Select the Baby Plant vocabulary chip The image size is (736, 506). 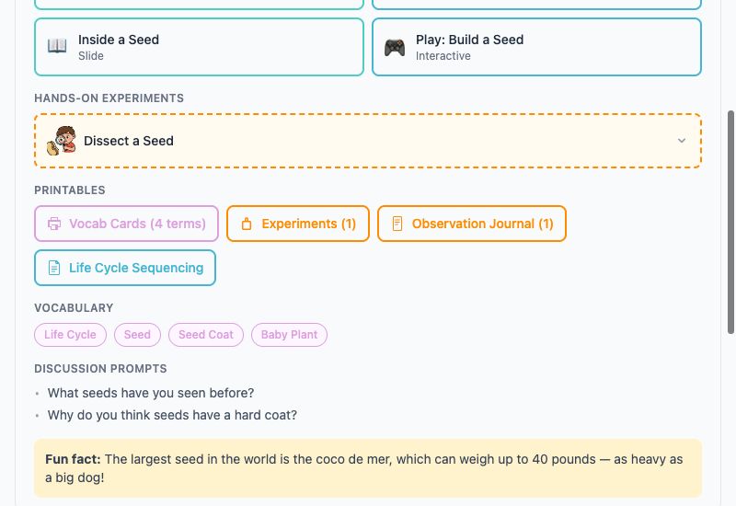(289, 335)
